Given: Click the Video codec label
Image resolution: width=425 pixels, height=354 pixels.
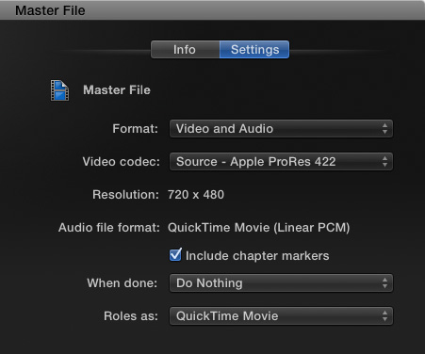Looking at the screenshot, I should (x=122, y=162).
